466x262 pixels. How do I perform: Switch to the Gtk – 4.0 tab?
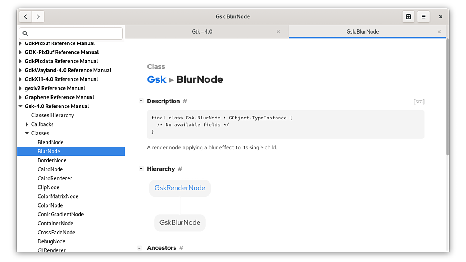point(202,32)
